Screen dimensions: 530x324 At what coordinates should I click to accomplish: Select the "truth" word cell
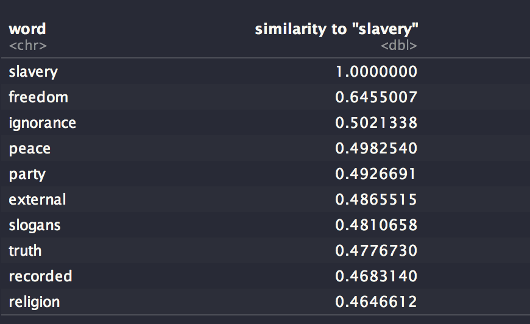coord(25,251)
